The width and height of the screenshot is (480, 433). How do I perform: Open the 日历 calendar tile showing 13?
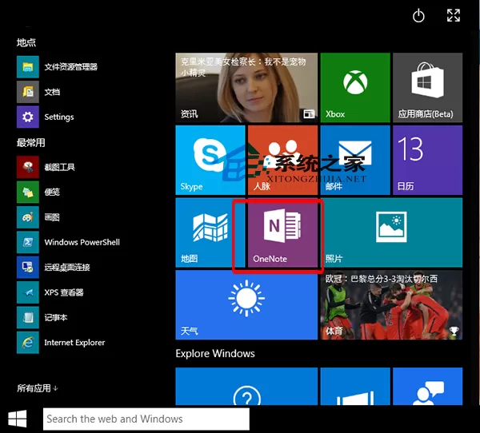[x=428, y=160]
